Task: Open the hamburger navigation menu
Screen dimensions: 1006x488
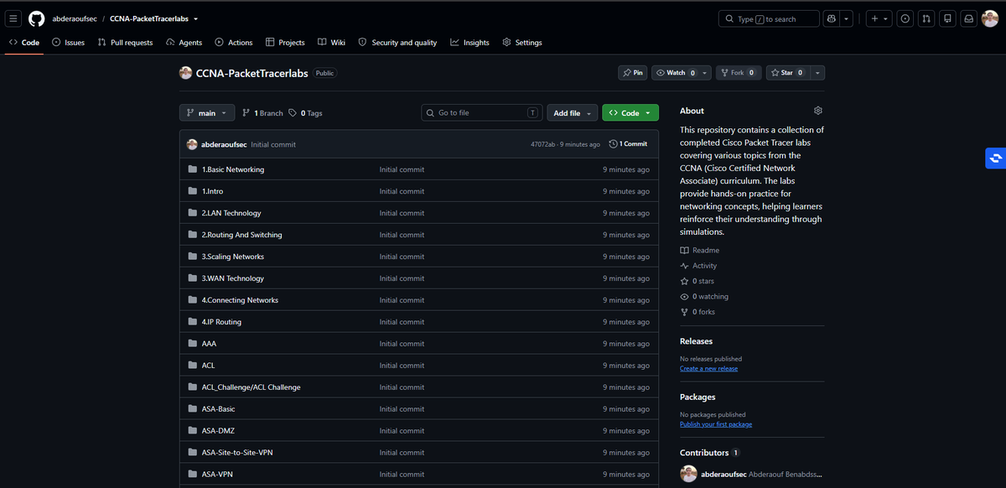Action: [x=14, y=18]
